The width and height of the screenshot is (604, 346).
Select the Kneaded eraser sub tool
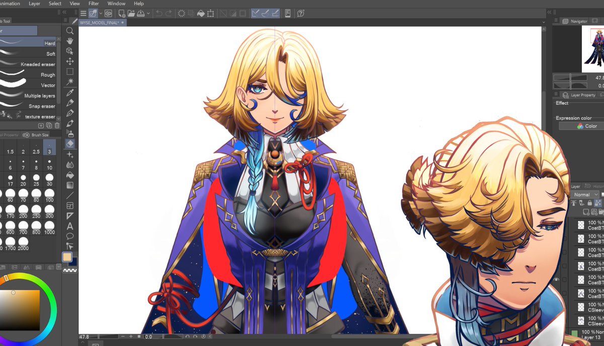[x=38, y=64]
